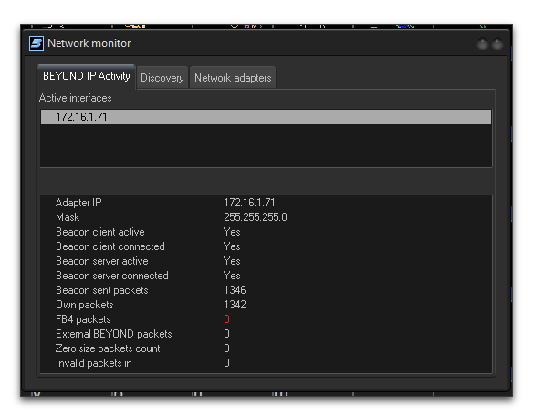This screenshot has height=420, width=533.
Task: Click the Active interfaces label
Action: coord(75,98)
